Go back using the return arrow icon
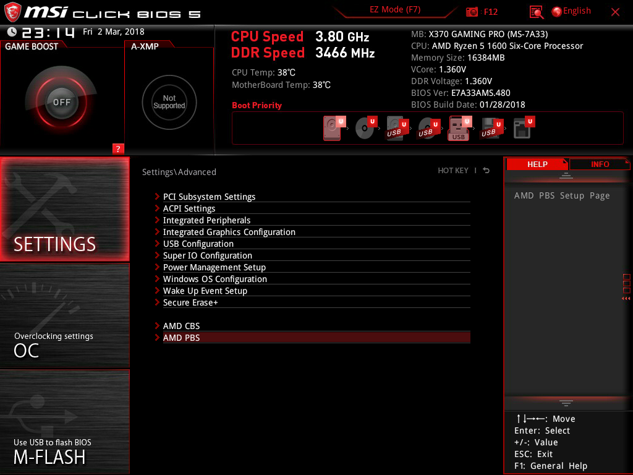633x475 pixels. pos(486,171)
